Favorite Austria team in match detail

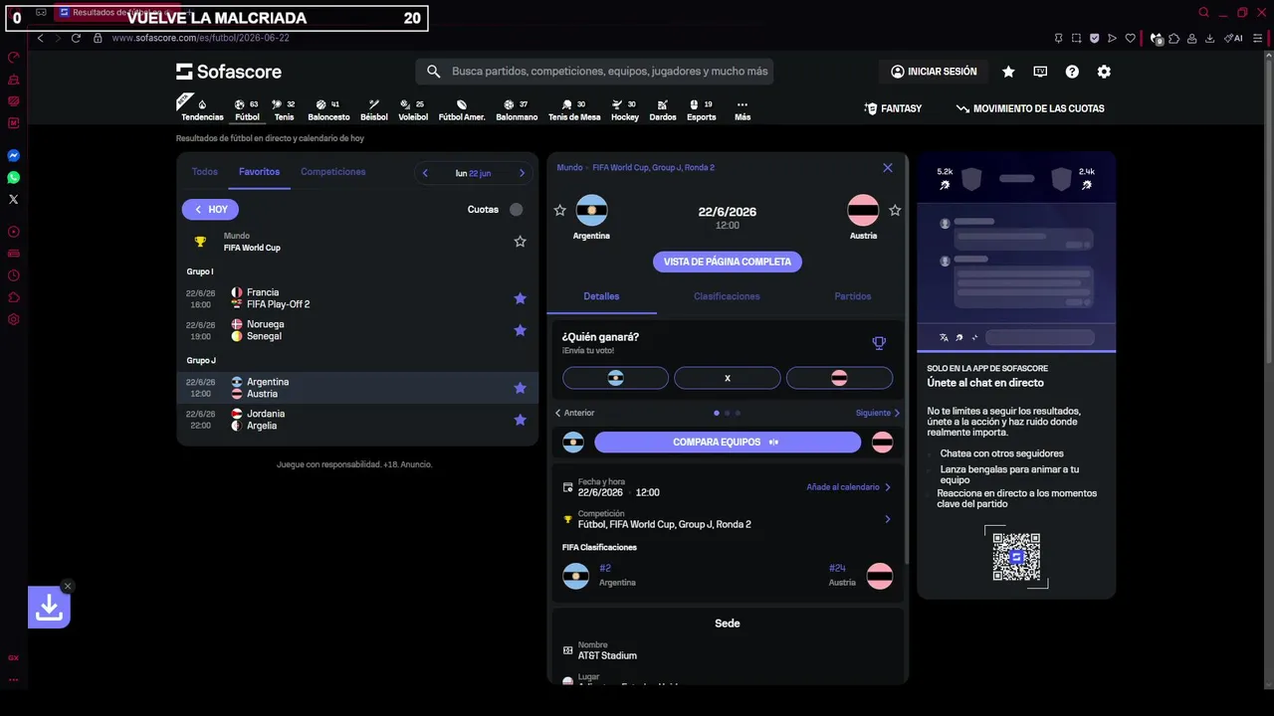click(895, 210)
